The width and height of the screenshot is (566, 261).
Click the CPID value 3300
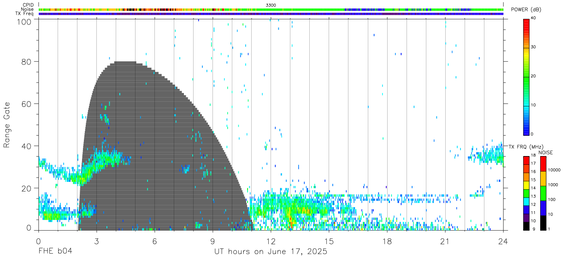pyautogui.click(x=271, y=5)
